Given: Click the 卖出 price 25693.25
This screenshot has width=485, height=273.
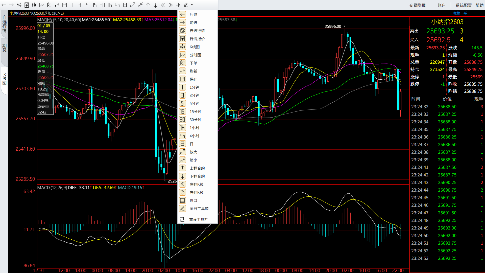Looking at the screenshot, I should pos(440,31).
